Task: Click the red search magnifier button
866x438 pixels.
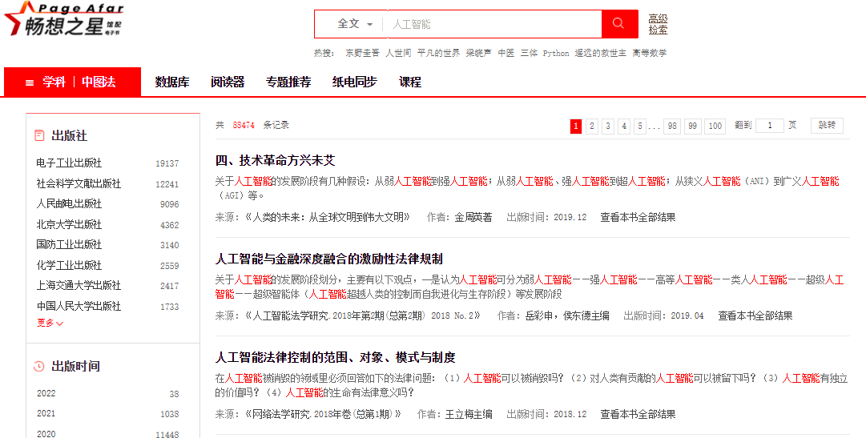Action: pyautogui.click(x=619, y=24)
